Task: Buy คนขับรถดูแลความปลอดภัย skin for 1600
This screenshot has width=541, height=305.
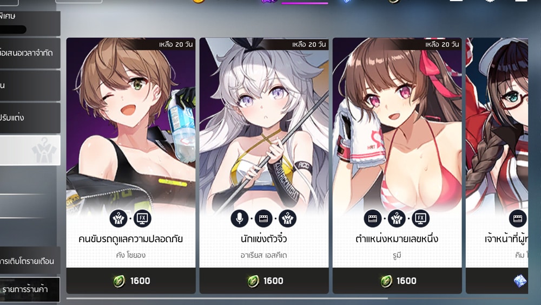Action: tap(131, 281)
